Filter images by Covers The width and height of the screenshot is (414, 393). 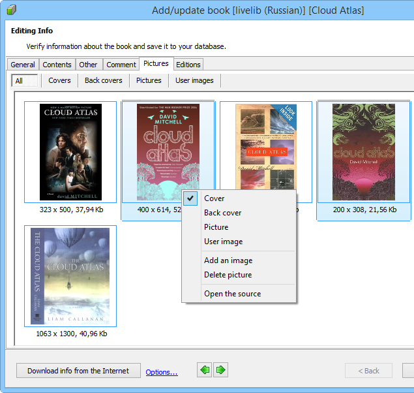point(60,80)
